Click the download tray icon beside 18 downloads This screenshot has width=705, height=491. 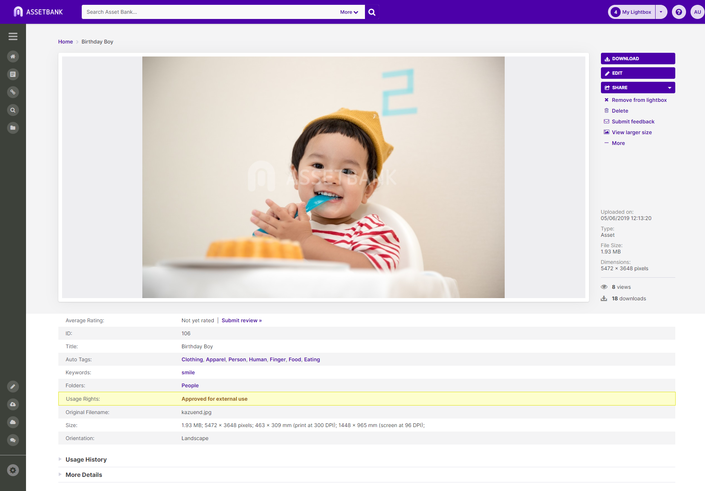click(x=604, y=298)
